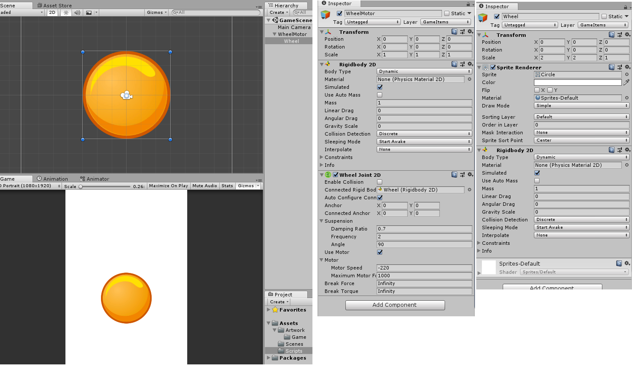Open Draw Mode Simple dropdown

[x=582, y=106]
